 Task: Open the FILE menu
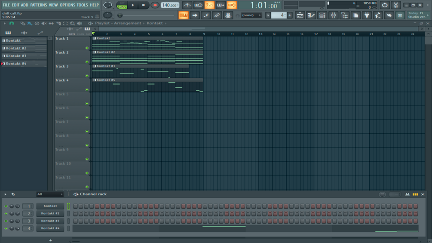(x=6, y=5)
